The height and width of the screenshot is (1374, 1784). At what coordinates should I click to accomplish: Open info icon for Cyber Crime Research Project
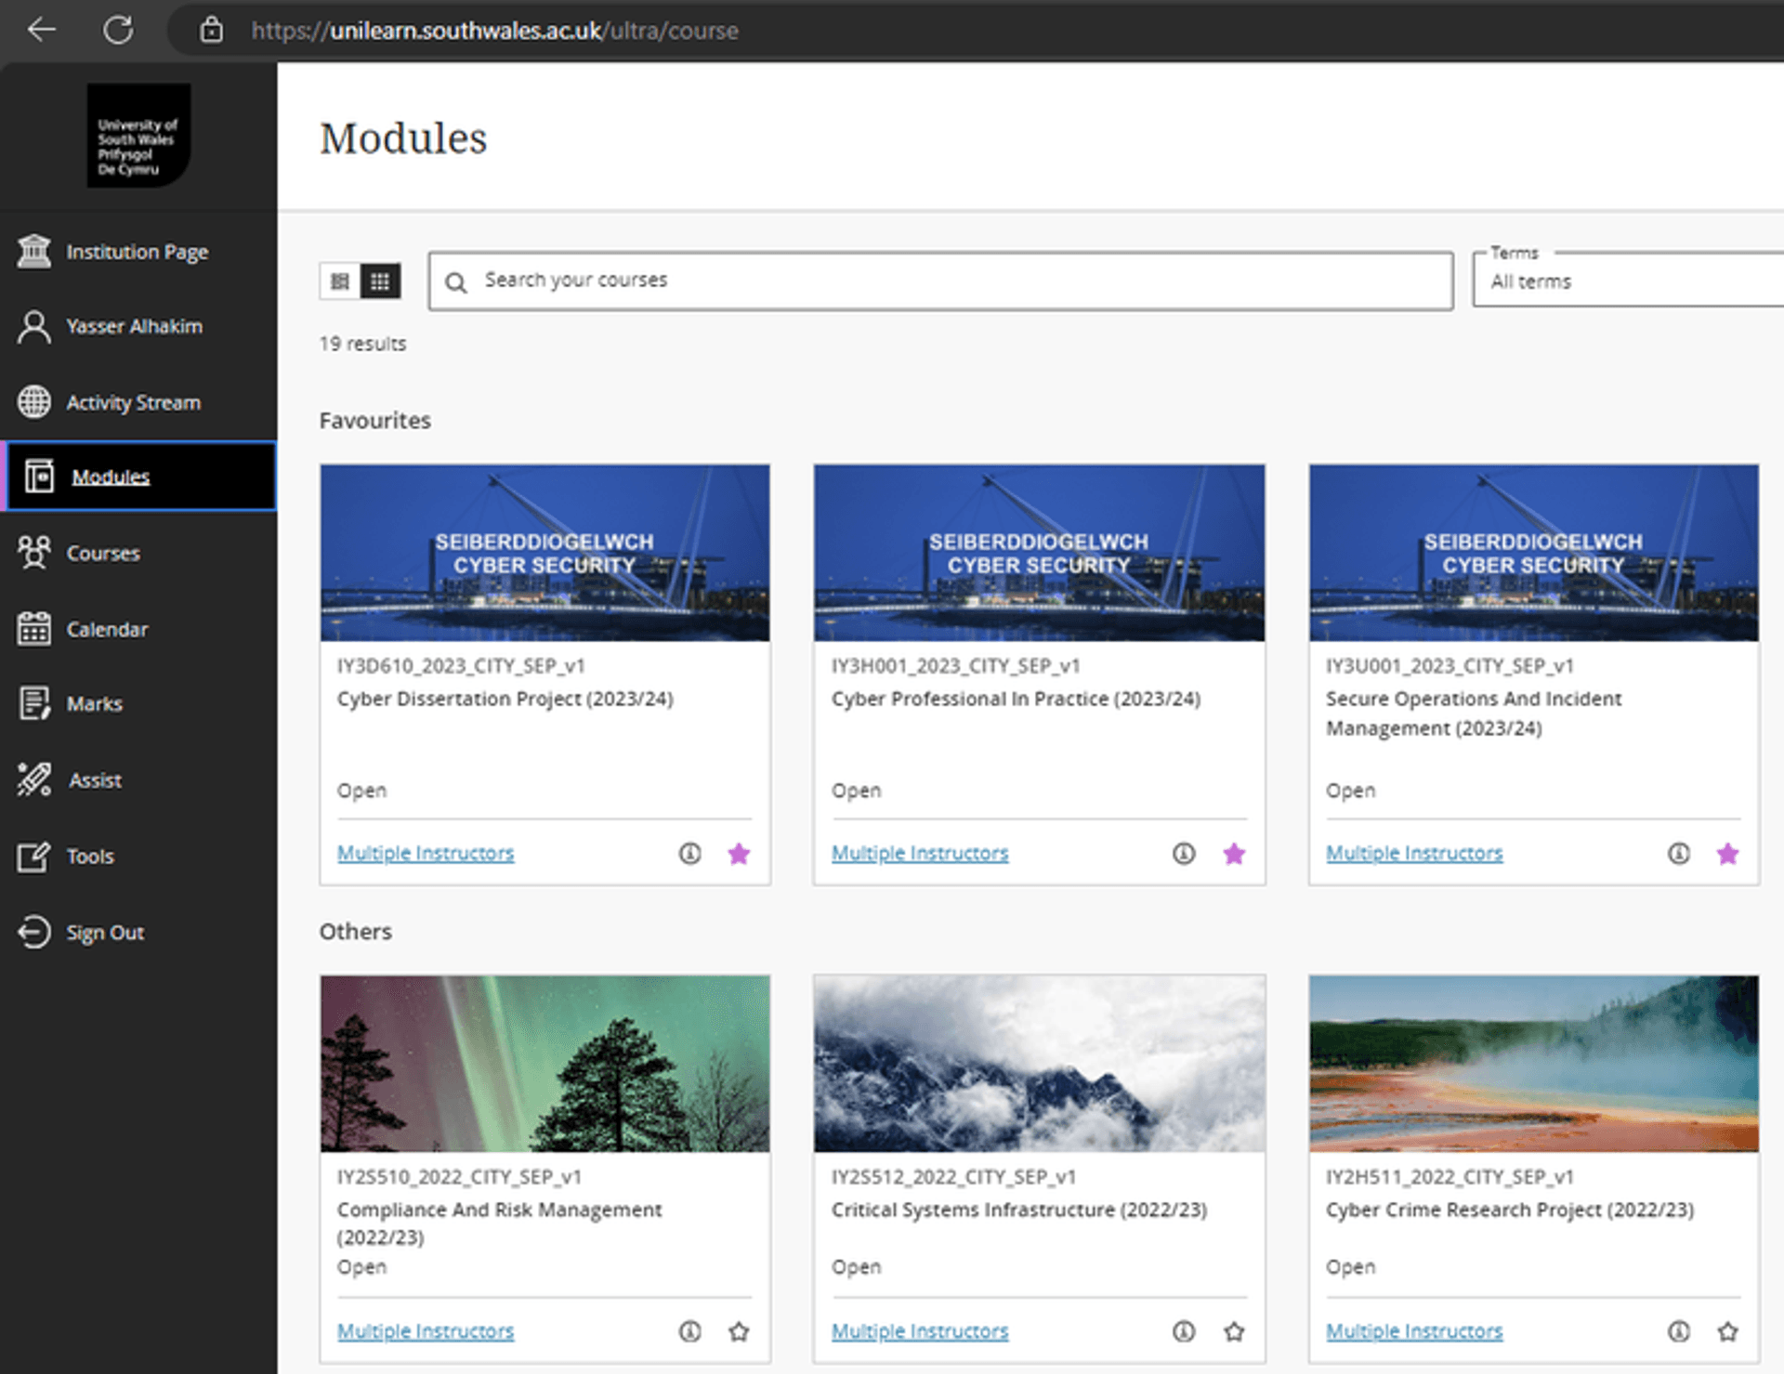pos(1678,1331)
